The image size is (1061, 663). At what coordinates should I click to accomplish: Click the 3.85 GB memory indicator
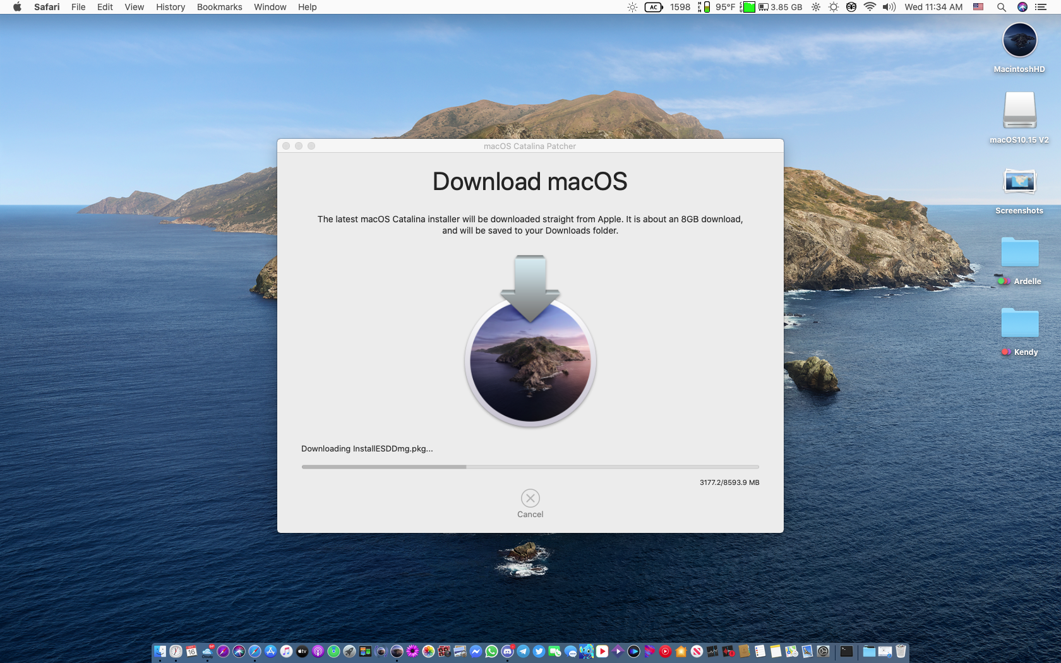point(781,7)
